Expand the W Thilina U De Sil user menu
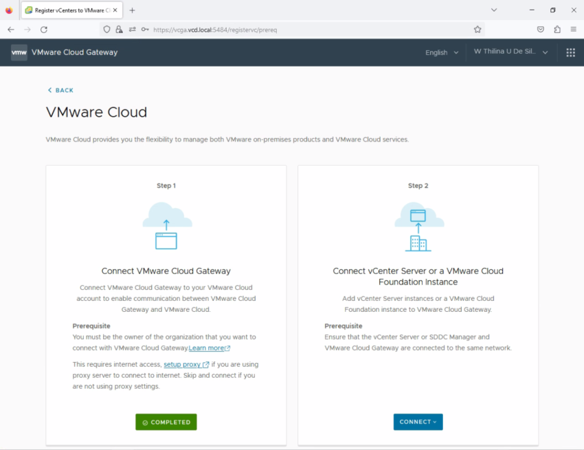 (509, 52)
